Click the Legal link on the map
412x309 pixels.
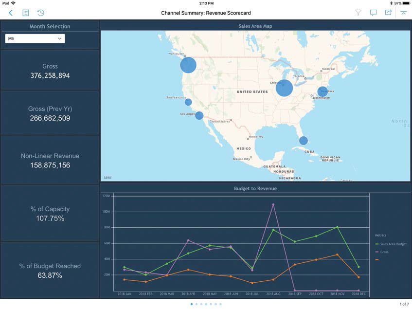(107, 177)
